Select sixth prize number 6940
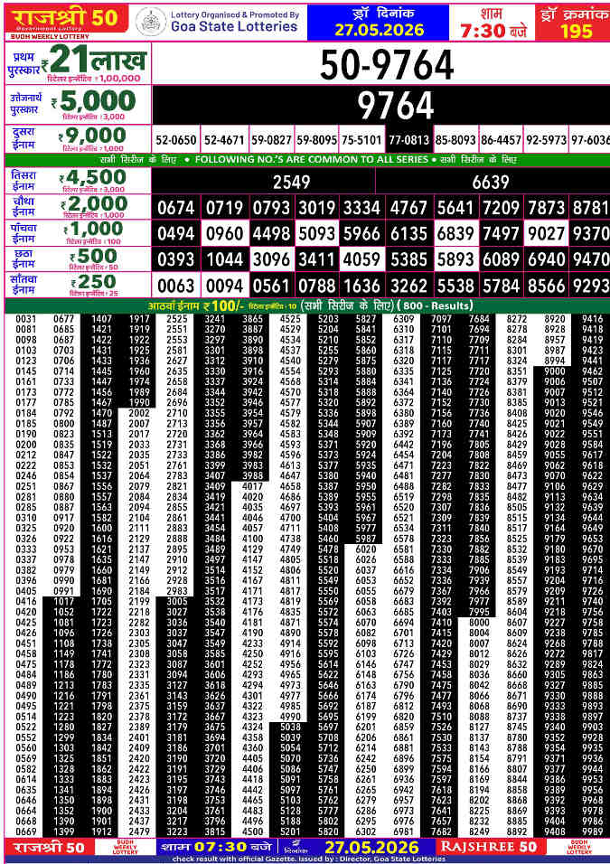The width and height of the screenshot is (610, 864). point(546,259)
